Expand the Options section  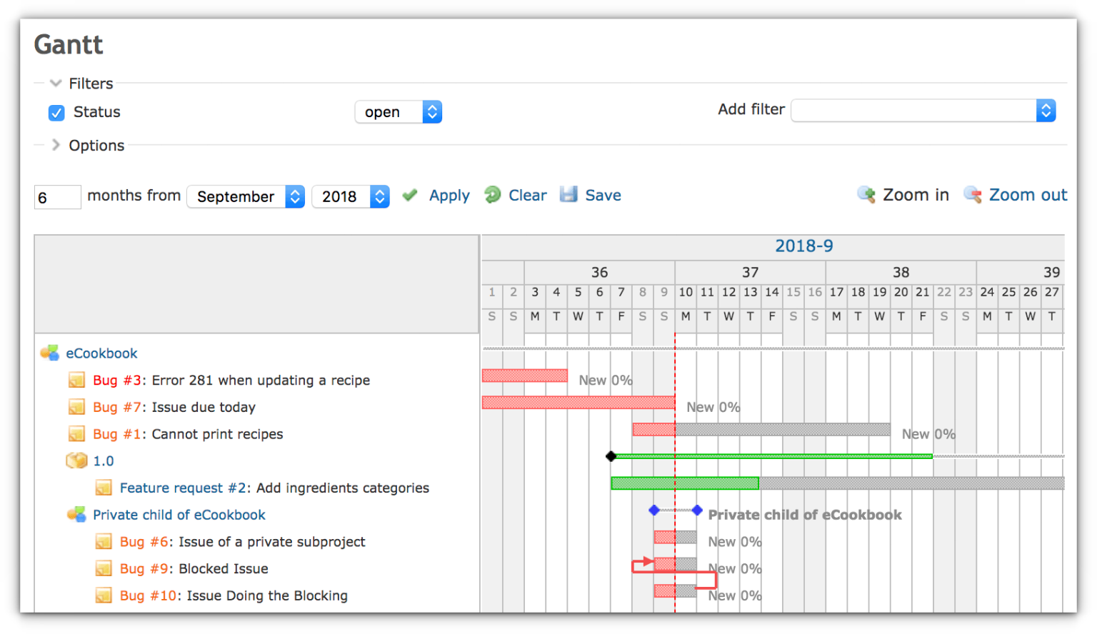point(55,145)
